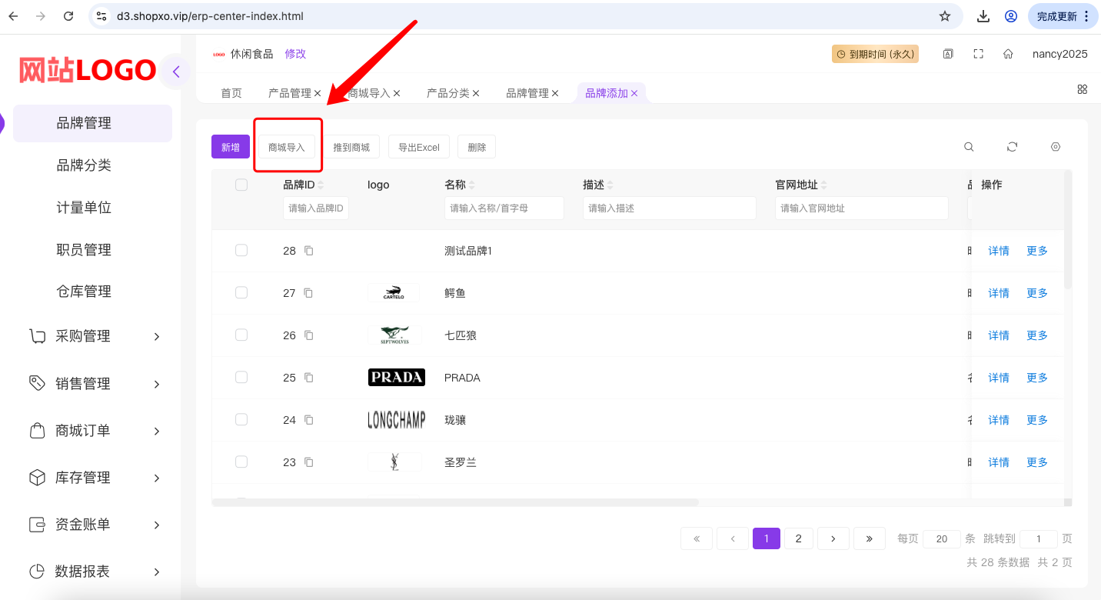Open the 更多 menu for PRADA
Image resolution: width=1101 pixels, height=600 pixels.
click(x=1037, y=378)
